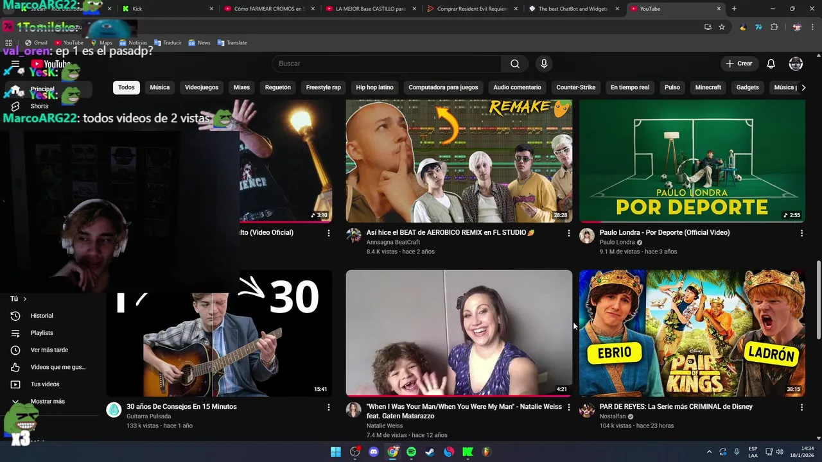Play the Paulo Londra Por Deporte thumbnail
822x462 pixels.
point(692,161)
